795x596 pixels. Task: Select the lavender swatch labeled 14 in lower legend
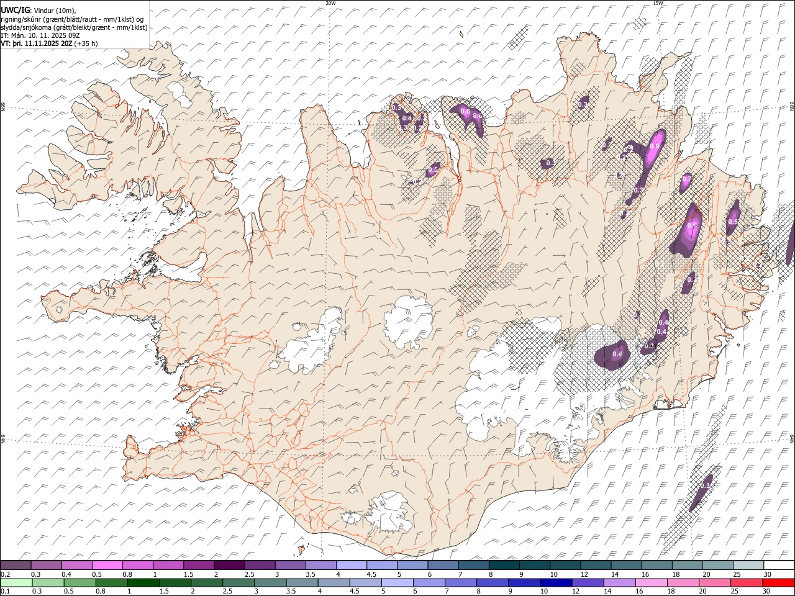pyautogui.click(x=619, y=582)
